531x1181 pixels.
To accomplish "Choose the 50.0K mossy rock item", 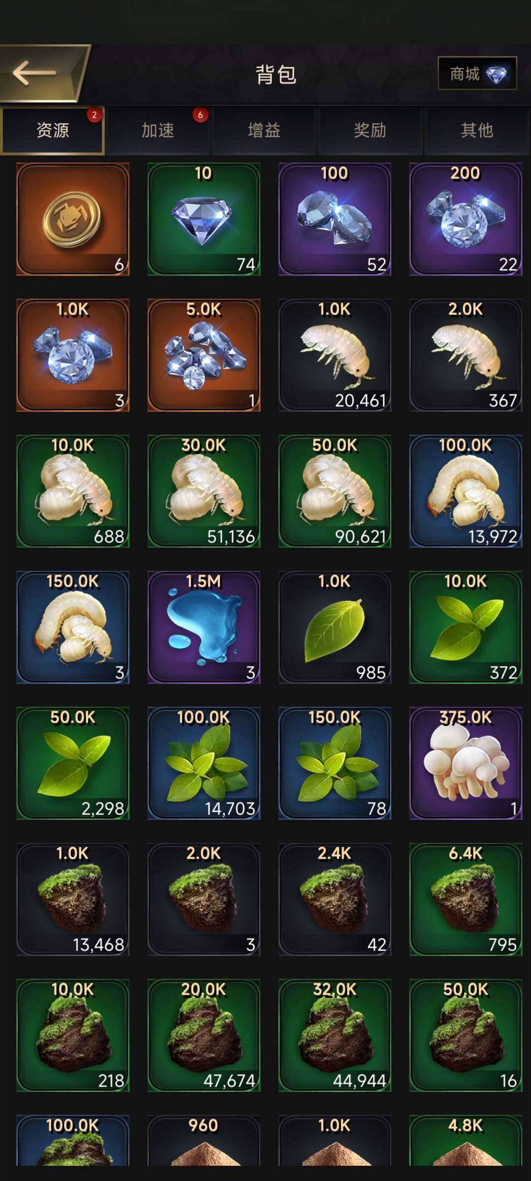I will 466,1035.
